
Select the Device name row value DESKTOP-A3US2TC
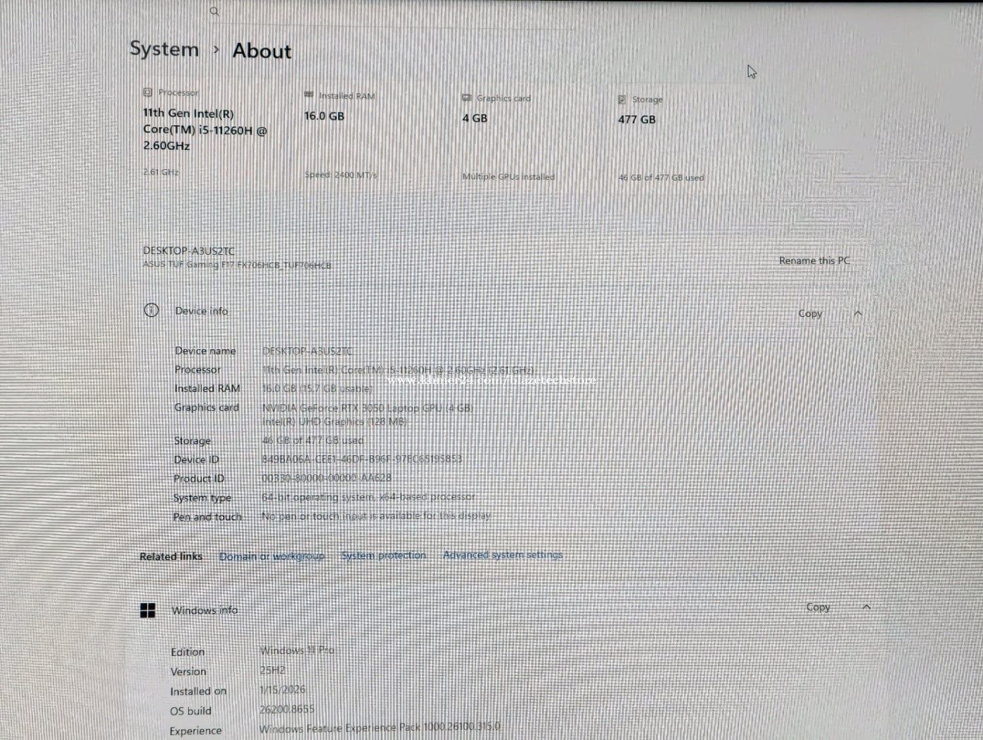tap(307, 351)
